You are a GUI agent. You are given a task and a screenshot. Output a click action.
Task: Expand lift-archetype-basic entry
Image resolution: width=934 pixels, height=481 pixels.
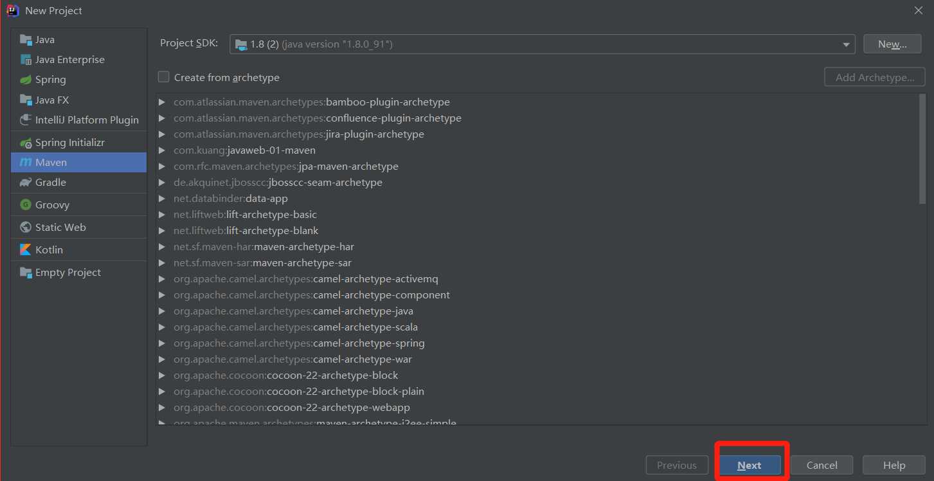point(162,215)
